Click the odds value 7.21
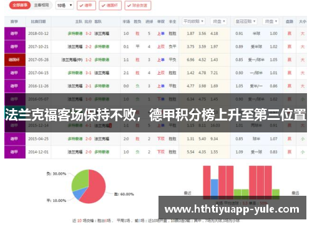This screenshot has height=225, width=312. tap(214, 73)
